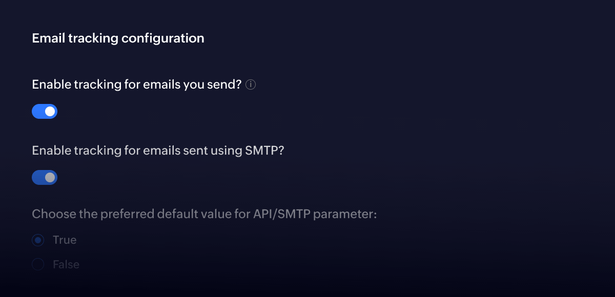Toggle tracking for emails sent using SMTP
The image size is (615, 297).
coord(45,178)
